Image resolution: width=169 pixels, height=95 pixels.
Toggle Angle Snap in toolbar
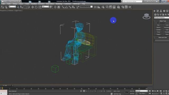click(67, 7)
